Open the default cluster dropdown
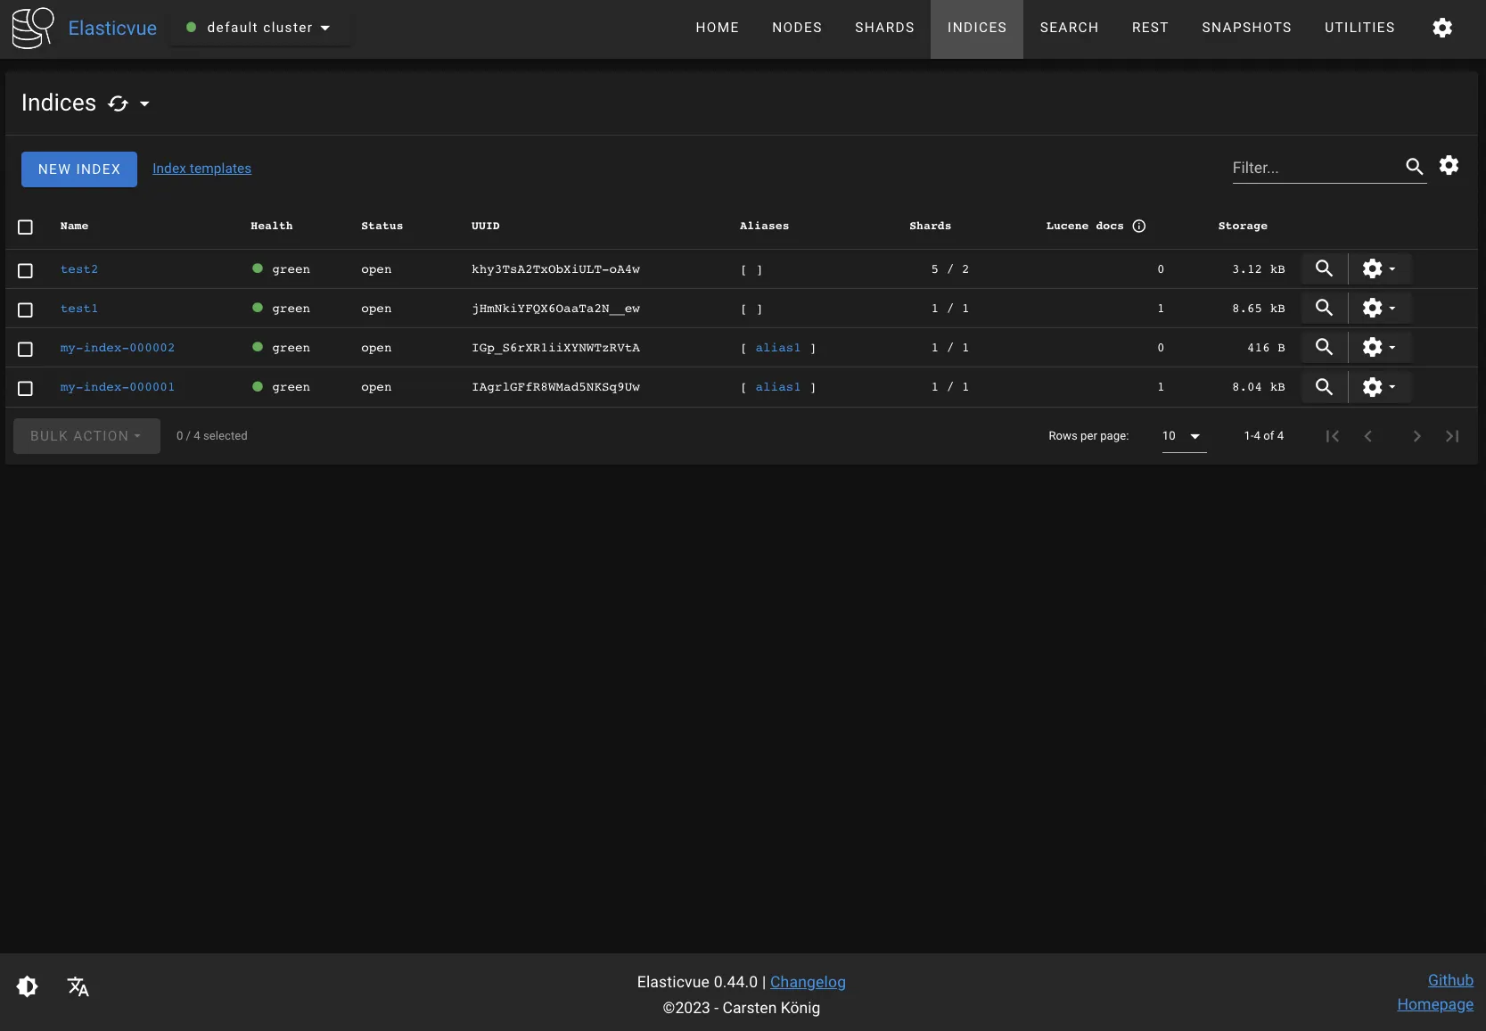 coord(259,28)
